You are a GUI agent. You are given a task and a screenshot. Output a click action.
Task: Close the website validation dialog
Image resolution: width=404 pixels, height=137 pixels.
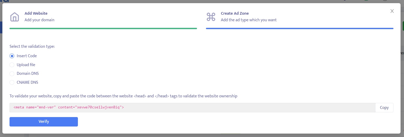[x=392, y=11]
